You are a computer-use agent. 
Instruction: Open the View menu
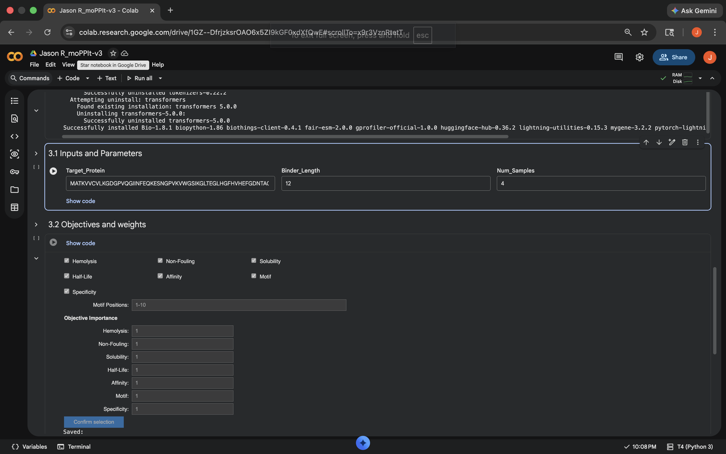point(68,65)
